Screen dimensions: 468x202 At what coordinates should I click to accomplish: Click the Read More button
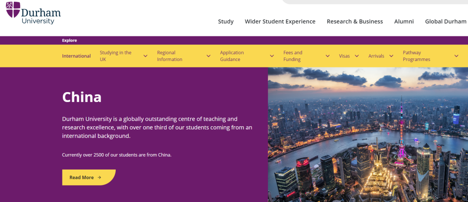(x=89, y=177)
